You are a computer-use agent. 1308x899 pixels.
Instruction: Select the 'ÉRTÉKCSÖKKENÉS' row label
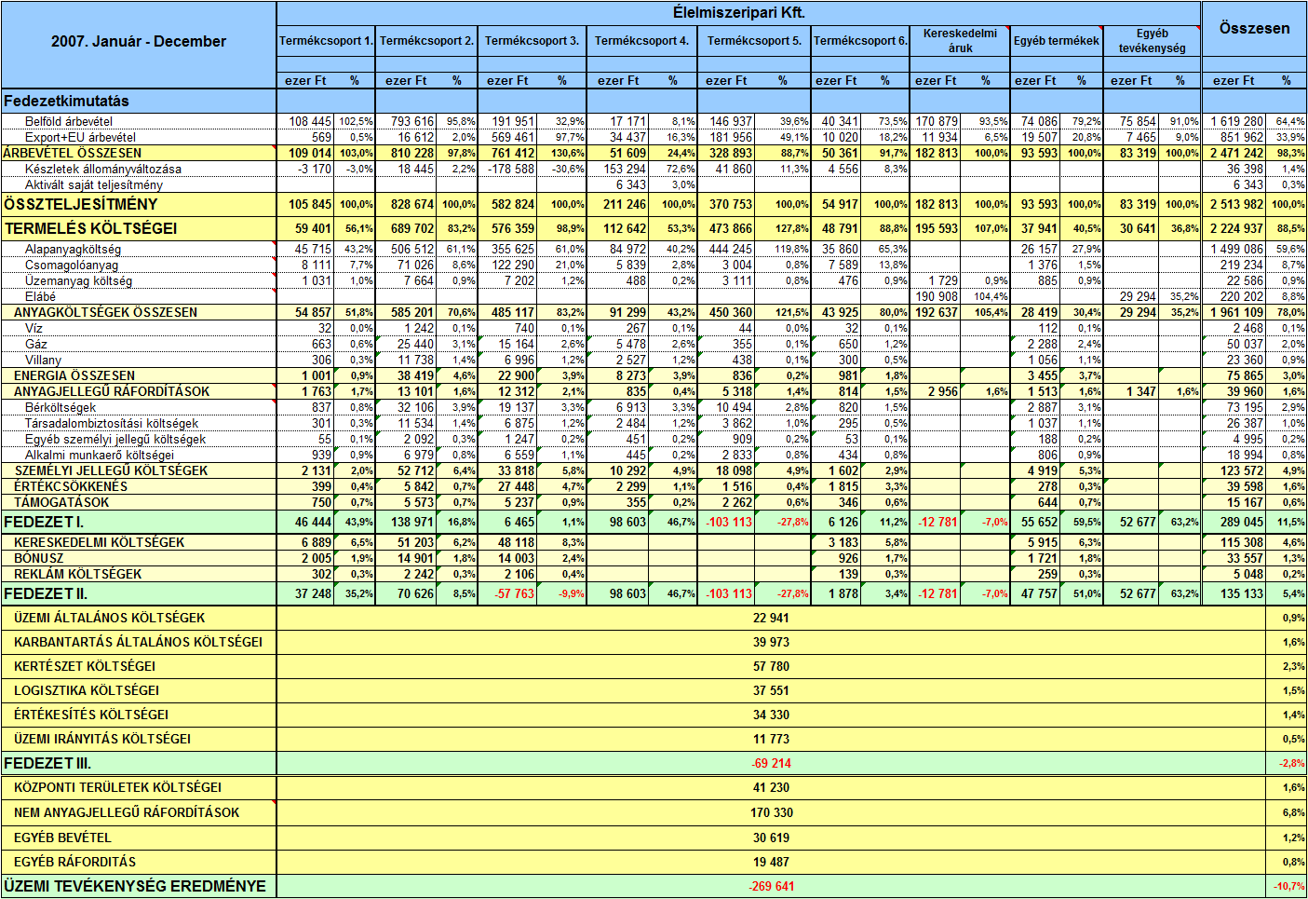(x=71, y=487)
